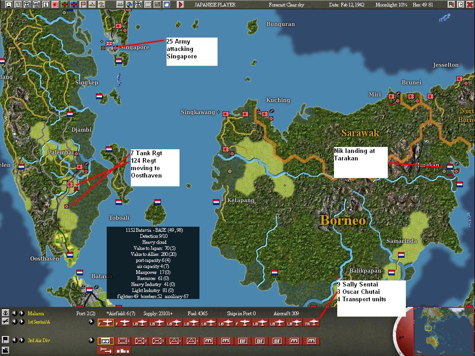The width and height of the screenshot is (475, 356).
Task: Select next air unit after 1st Sentai/A
Action: [22, 322]
